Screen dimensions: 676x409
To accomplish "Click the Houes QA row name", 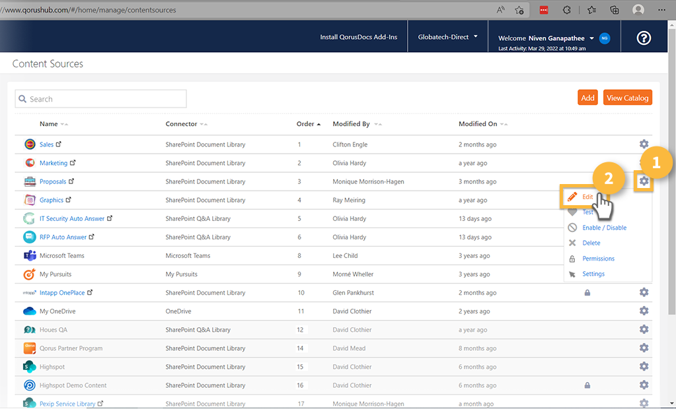I will 54,330.
